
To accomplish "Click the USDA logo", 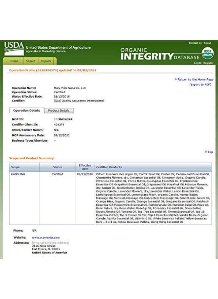I will coord(14,48).
